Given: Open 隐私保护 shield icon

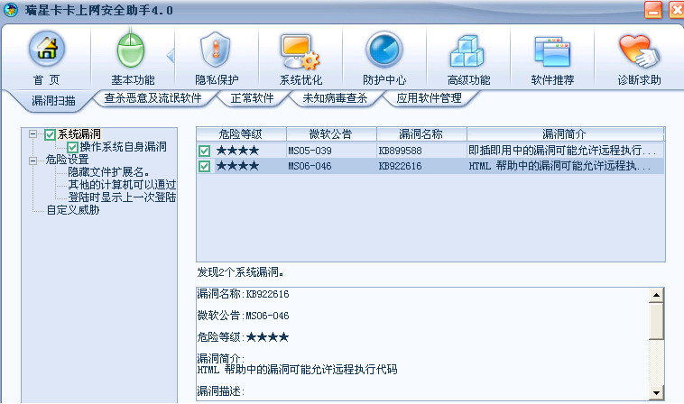Looking at the screenshot, I should point(215,50).
